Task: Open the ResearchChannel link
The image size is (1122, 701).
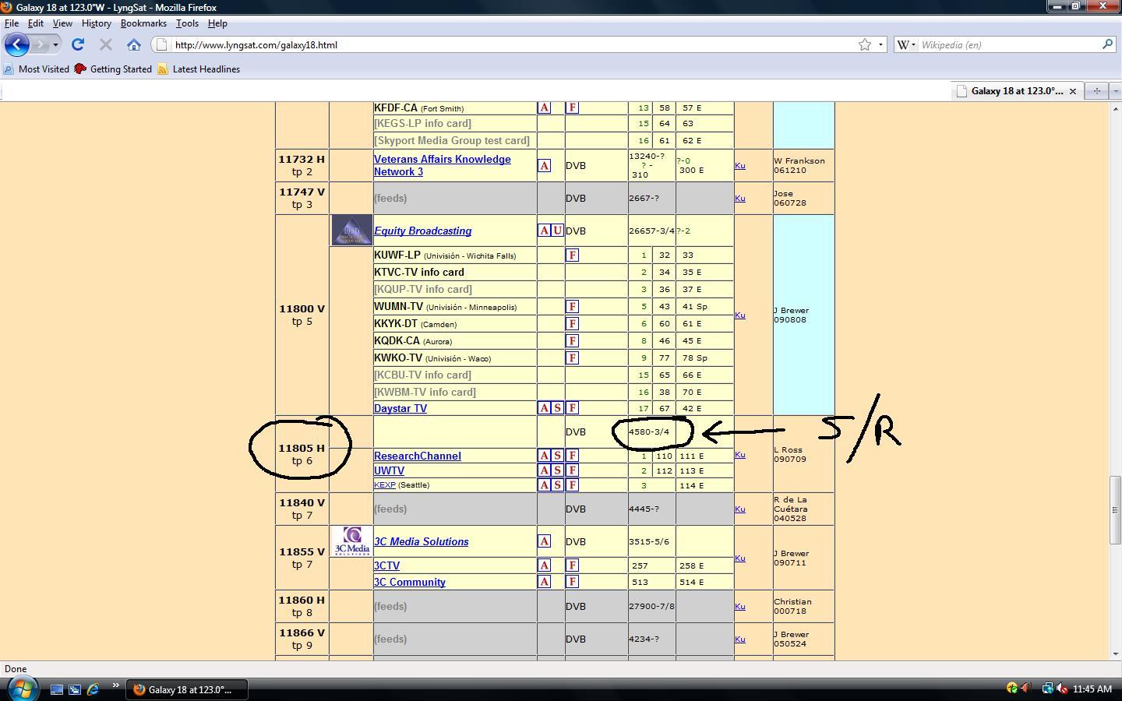Action: pos(417,456)
